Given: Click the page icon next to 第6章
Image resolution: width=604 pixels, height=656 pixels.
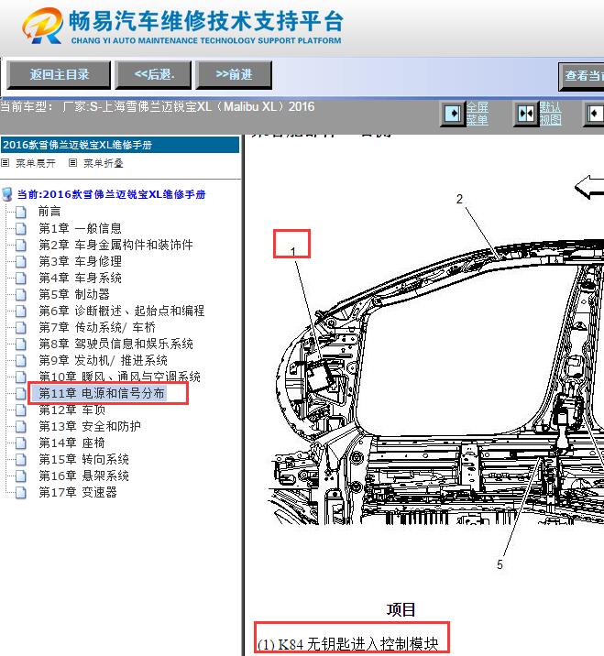Looking at the screenshot, I should click(x=21, y=312).
